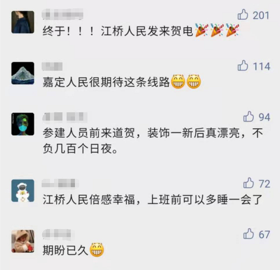280x270 pixels.
Task: Tap blurred username above 期盼已久 comment
Action: click(57, 234)
